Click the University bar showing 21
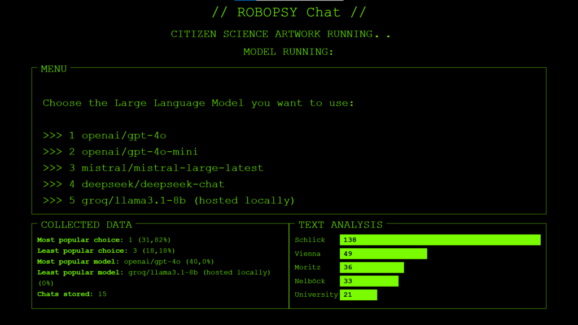Screen dimensions: 578x325 pos(358,295)
